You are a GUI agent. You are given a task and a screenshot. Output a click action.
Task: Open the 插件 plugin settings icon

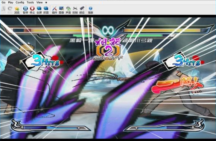[55, 10]
